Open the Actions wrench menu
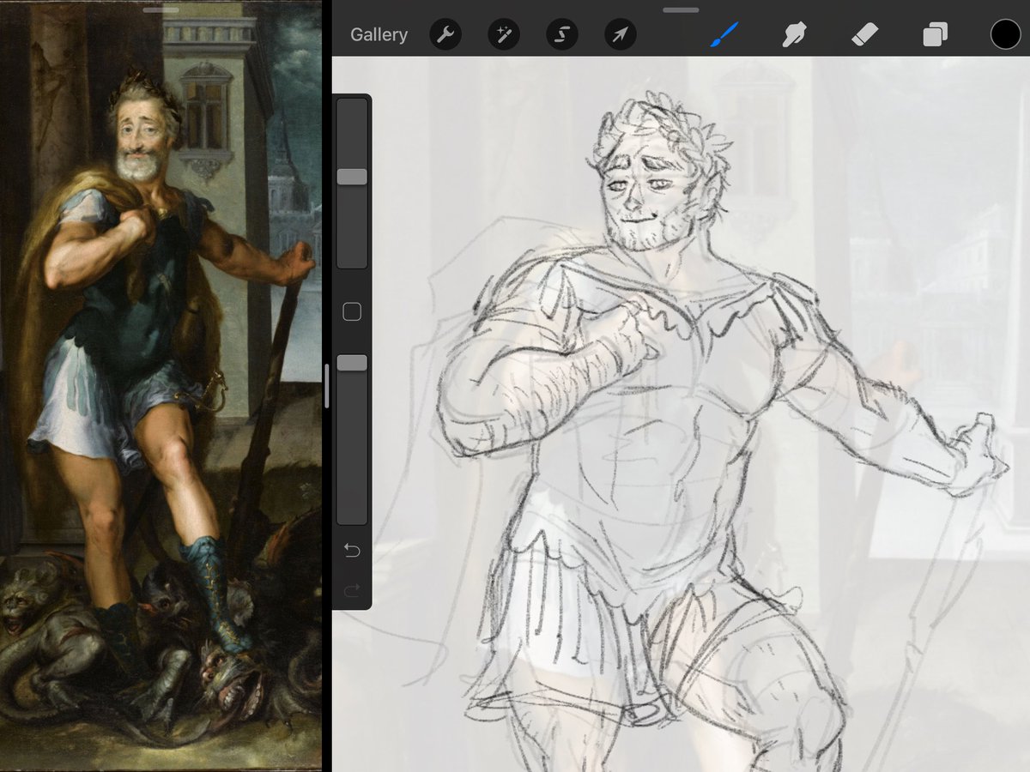The height and width of the screenshot is (772, 1030). click(x=445, y=34)
